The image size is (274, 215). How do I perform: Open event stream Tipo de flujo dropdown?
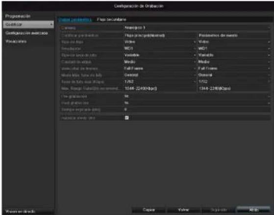point(234,42)
